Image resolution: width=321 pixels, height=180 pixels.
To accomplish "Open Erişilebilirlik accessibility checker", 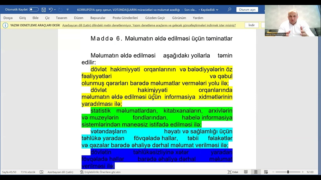I will [x=100, y=172].
